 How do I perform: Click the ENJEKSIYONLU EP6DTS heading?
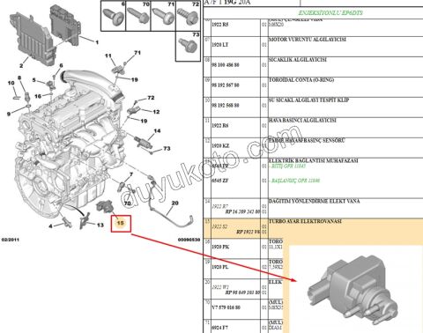(x=330, y=12)
